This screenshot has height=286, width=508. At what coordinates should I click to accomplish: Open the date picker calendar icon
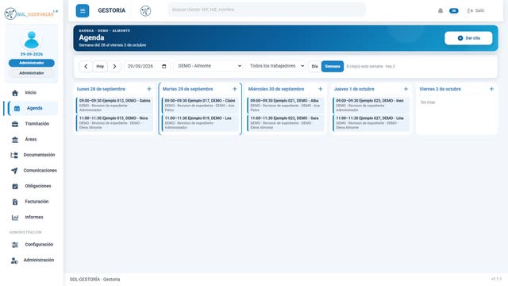click(164, 66)
